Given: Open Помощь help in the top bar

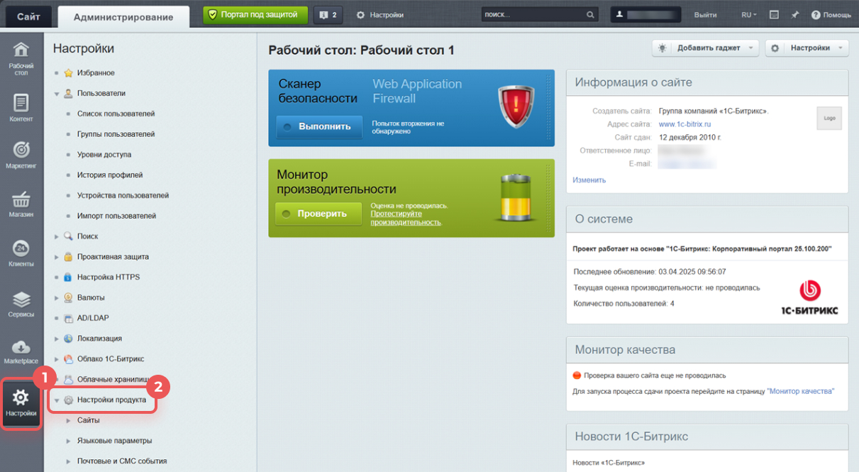Looking at the screenshot, I should point(831,15).
